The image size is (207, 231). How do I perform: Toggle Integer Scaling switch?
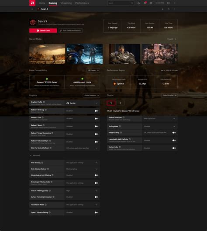point(174,133)
